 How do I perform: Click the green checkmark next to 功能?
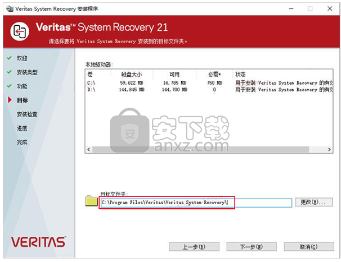(10, 86)
